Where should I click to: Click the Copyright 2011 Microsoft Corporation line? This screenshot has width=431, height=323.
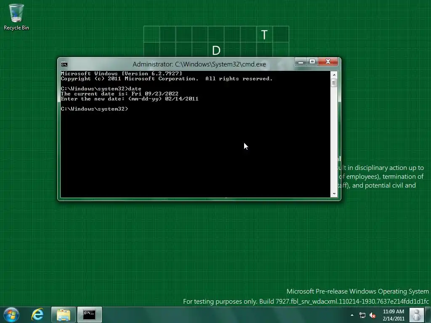pyautogui.click(x=167, y=79)
